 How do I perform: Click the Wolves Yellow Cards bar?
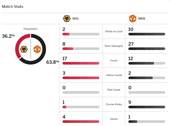coord(81,78)
